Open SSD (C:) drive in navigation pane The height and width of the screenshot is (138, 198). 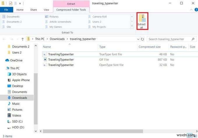pos(15,121)
